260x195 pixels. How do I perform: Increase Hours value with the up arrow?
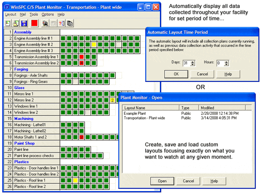(x=226, y=61)
